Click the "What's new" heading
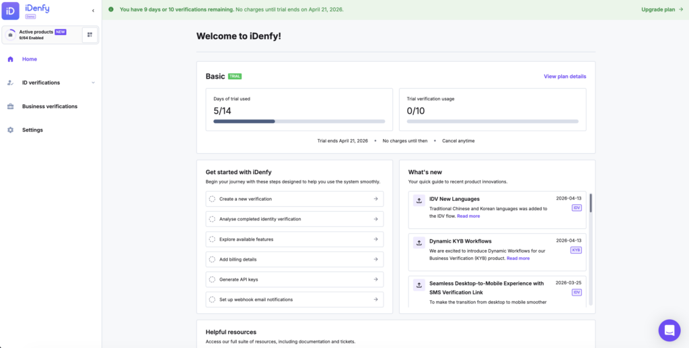 tap(425, 172)
